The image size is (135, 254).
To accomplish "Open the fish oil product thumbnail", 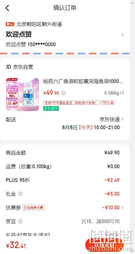I will (x=22, y=95).
